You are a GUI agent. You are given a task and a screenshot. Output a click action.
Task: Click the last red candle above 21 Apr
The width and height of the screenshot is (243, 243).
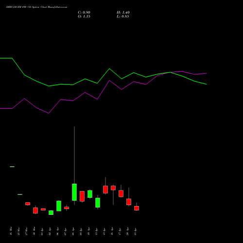[137, 208]
